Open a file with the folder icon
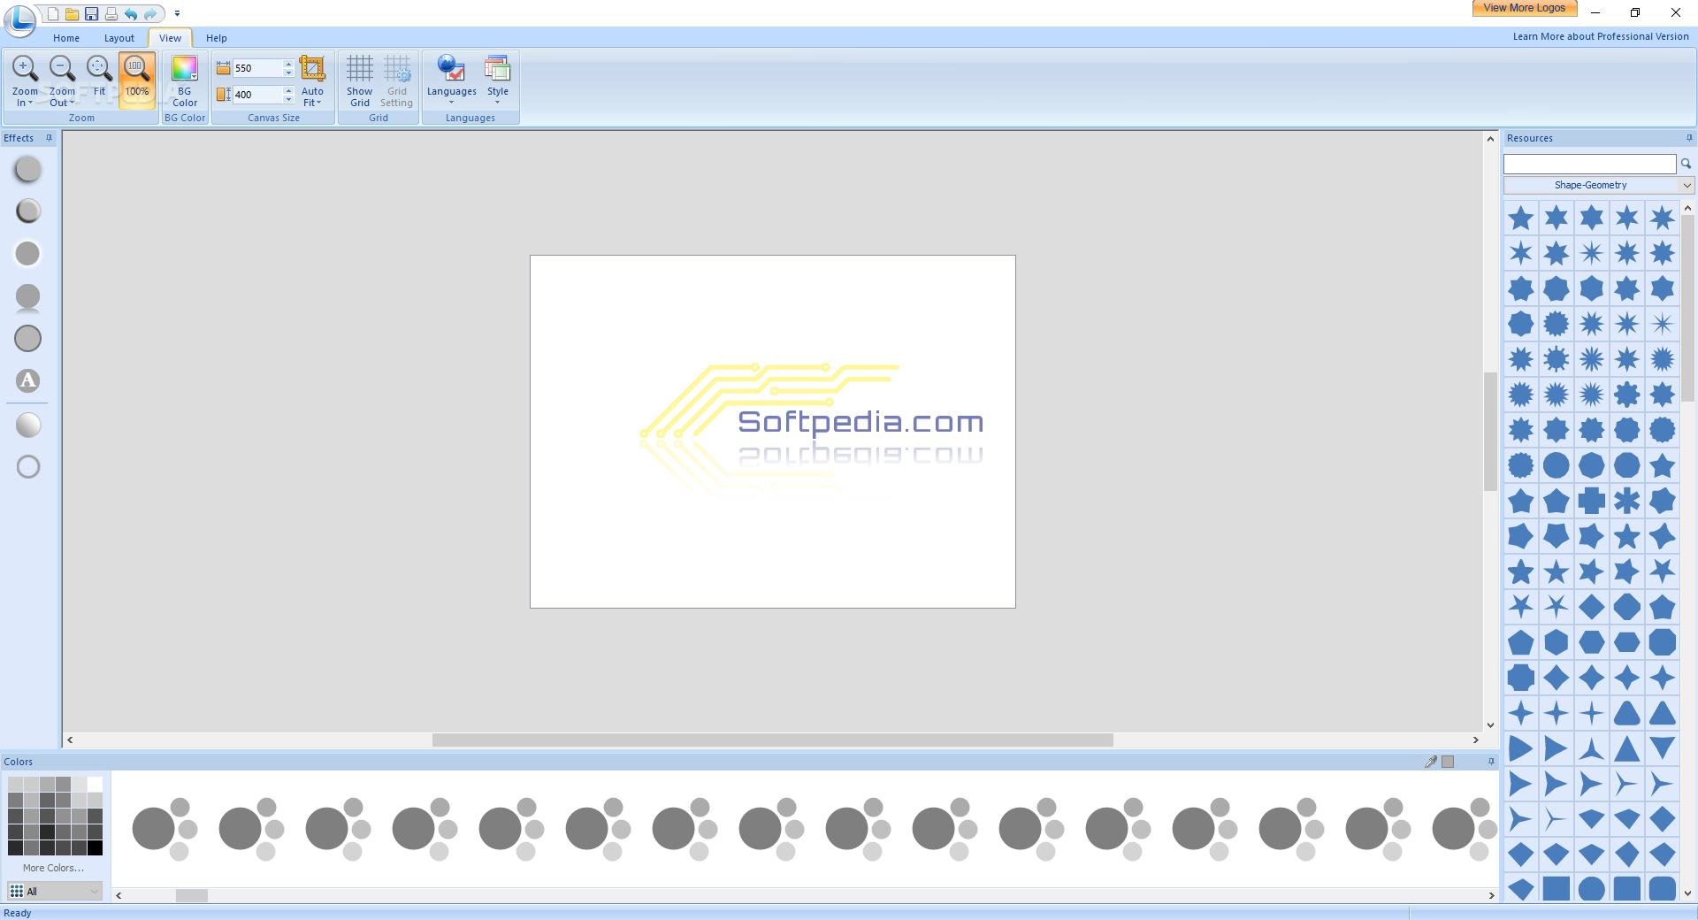The height and width of the screenshot is (920, 1698). pos(72,14)
